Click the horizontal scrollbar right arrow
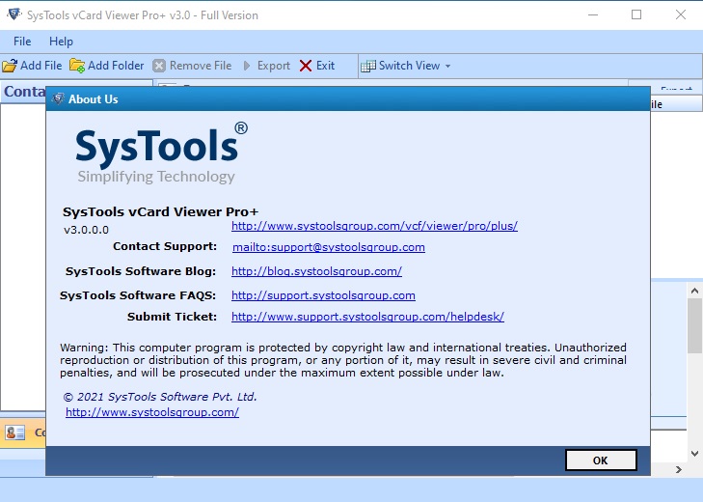 click(678, 469)
